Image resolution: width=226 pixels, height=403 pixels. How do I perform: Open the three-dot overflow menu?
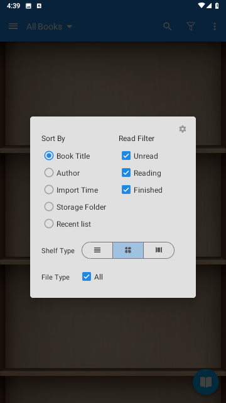pos(215,26)
